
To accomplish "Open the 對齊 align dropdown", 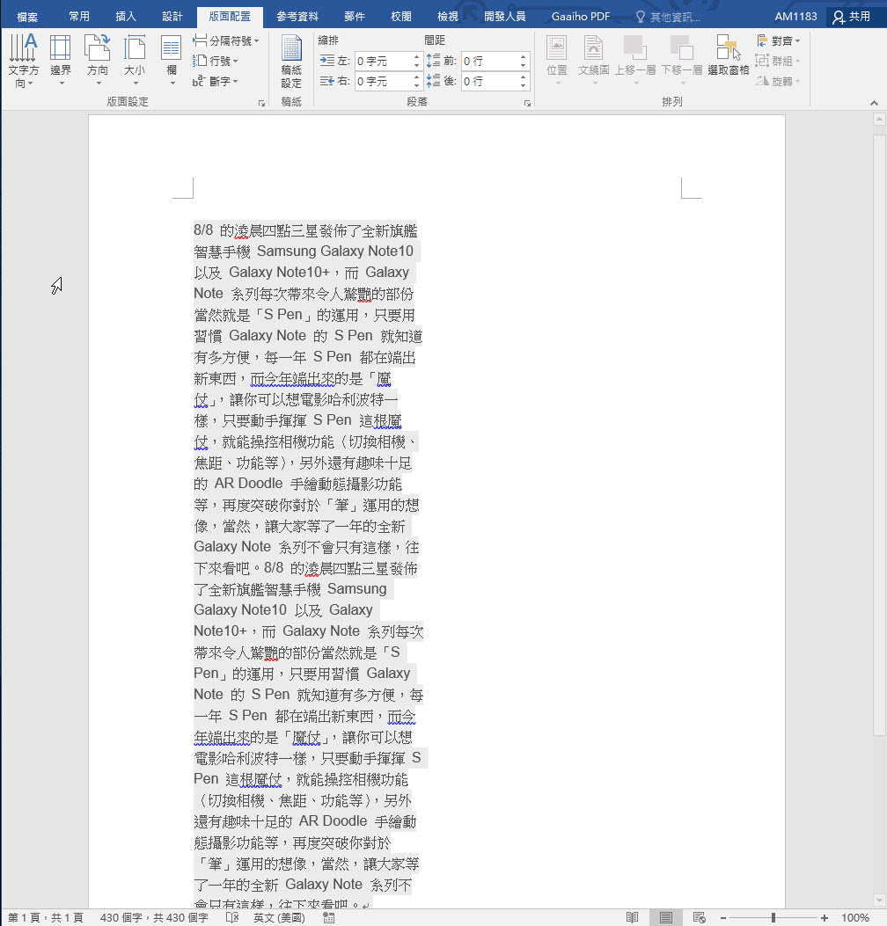I will tap(780, 40).
